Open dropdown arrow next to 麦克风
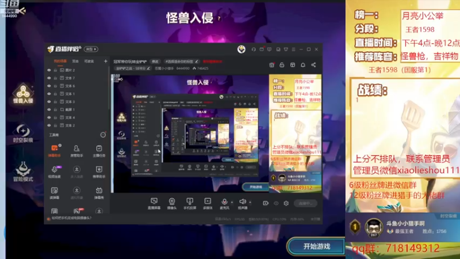Screen dimensions: 460x259 coord(232,202)
